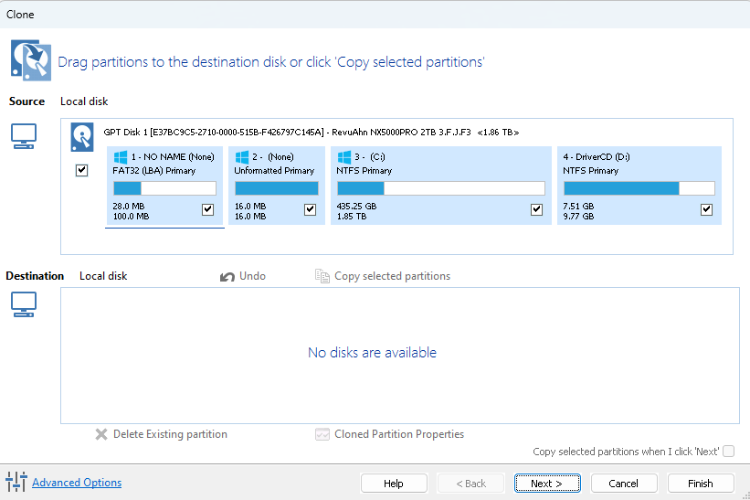Click the Clone wizard header icon
The image size is (750, 500).
[x=31, y=60]
